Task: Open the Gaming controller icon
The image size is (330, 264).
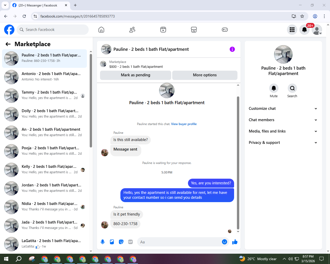Action: point(225,30)
